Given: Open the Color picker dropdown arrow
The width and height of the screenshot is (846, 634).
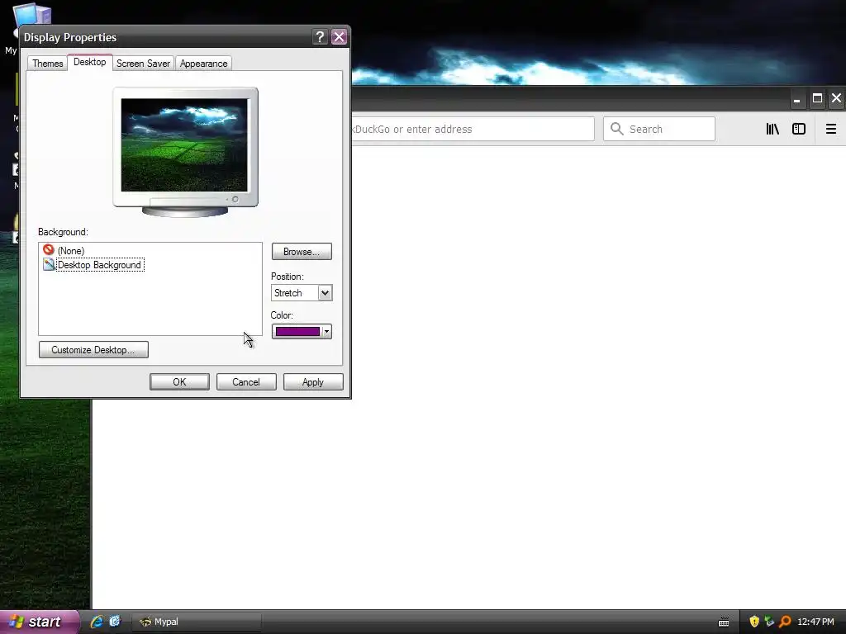Looking at the screenshot, I should click(x=326, y=332).
